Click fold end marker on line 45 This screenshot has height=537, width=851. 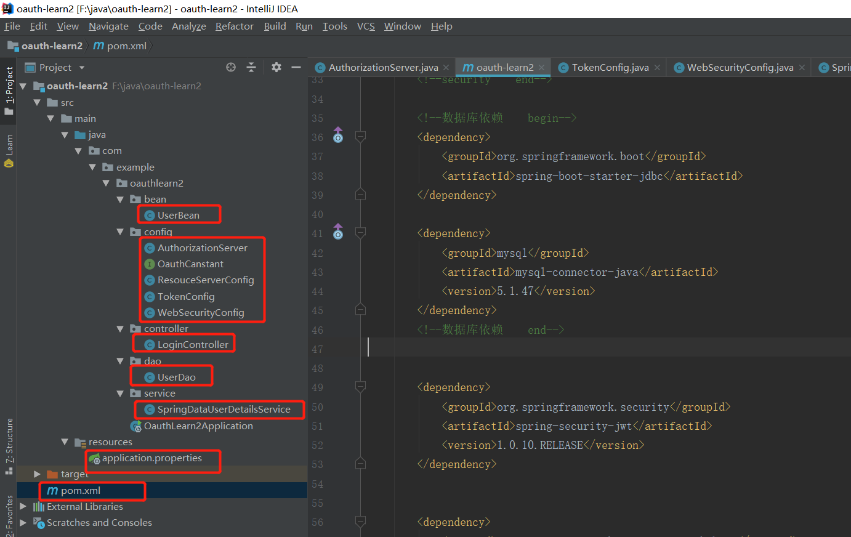point(361,309)
